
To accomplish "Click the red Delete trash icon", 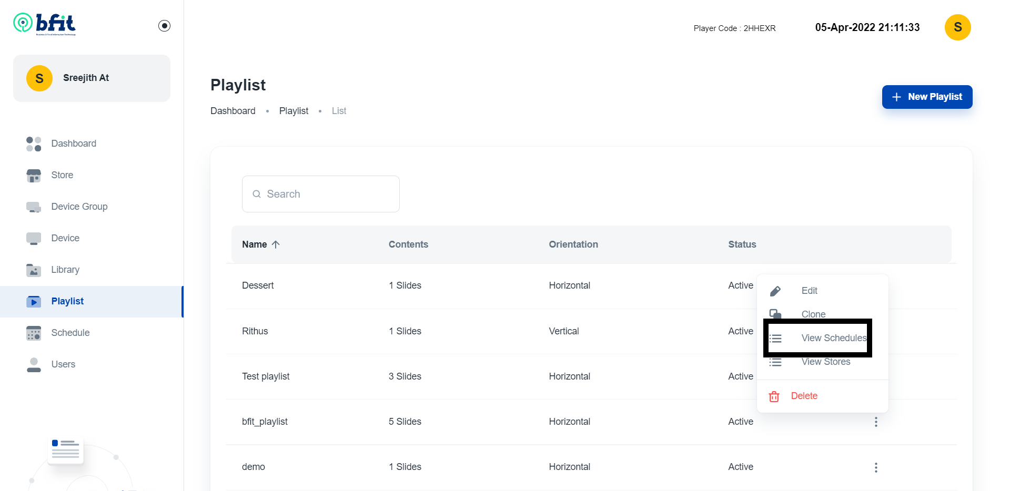I will (774, 396).
